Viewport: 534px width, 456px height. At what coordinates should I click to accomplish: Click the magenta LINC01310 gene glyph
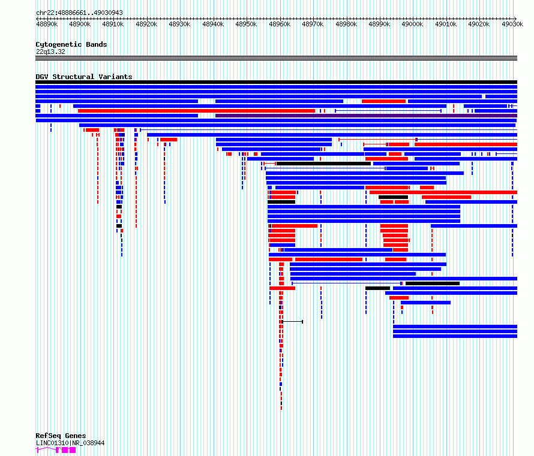pyautogui.click(x=56, y=450)
